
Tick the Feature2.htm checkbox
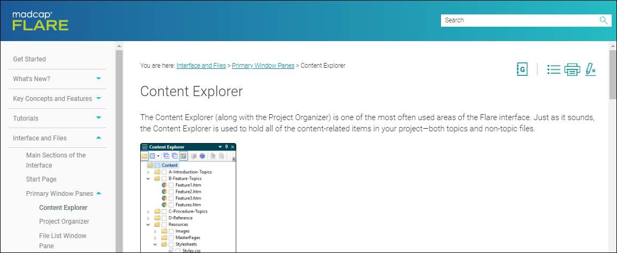171,192
